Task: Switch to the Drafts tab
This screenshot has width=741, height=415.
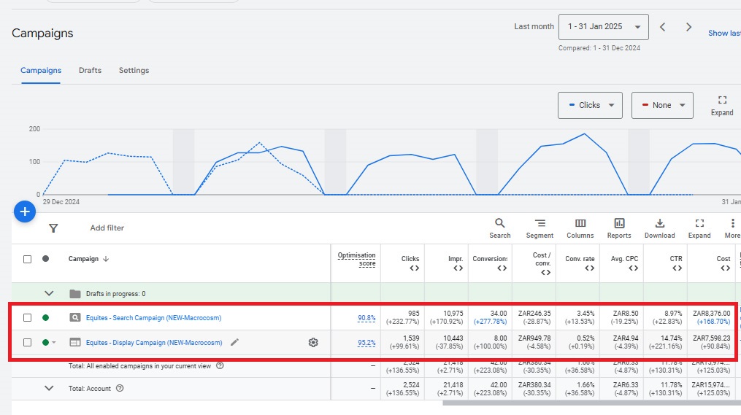Action: (90, 71)
